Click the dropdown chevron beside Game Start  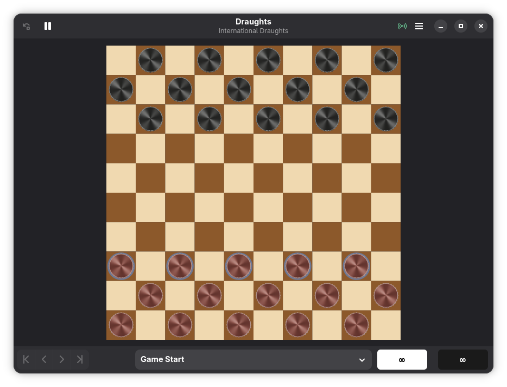pyautogui.click(x=362, y=360)
